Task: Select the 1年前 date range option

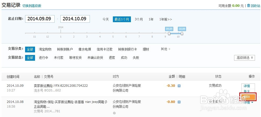Action: coord(166,19)
